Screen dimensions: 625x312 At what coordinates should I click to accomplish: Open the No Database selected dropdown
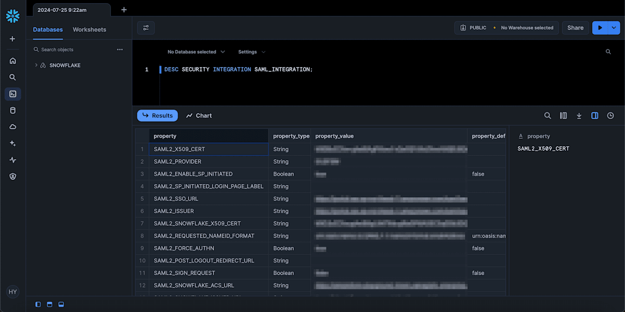(196, 52)
